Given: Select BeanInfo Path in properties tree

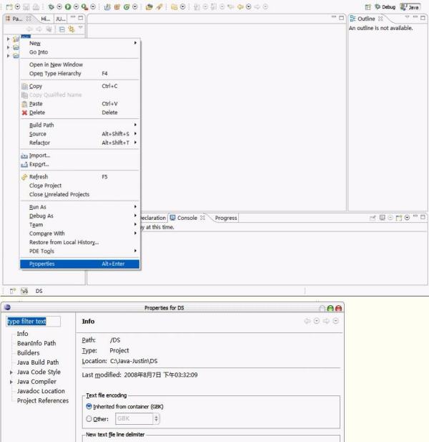Looking at the screenshot, I should click(36, 343).
